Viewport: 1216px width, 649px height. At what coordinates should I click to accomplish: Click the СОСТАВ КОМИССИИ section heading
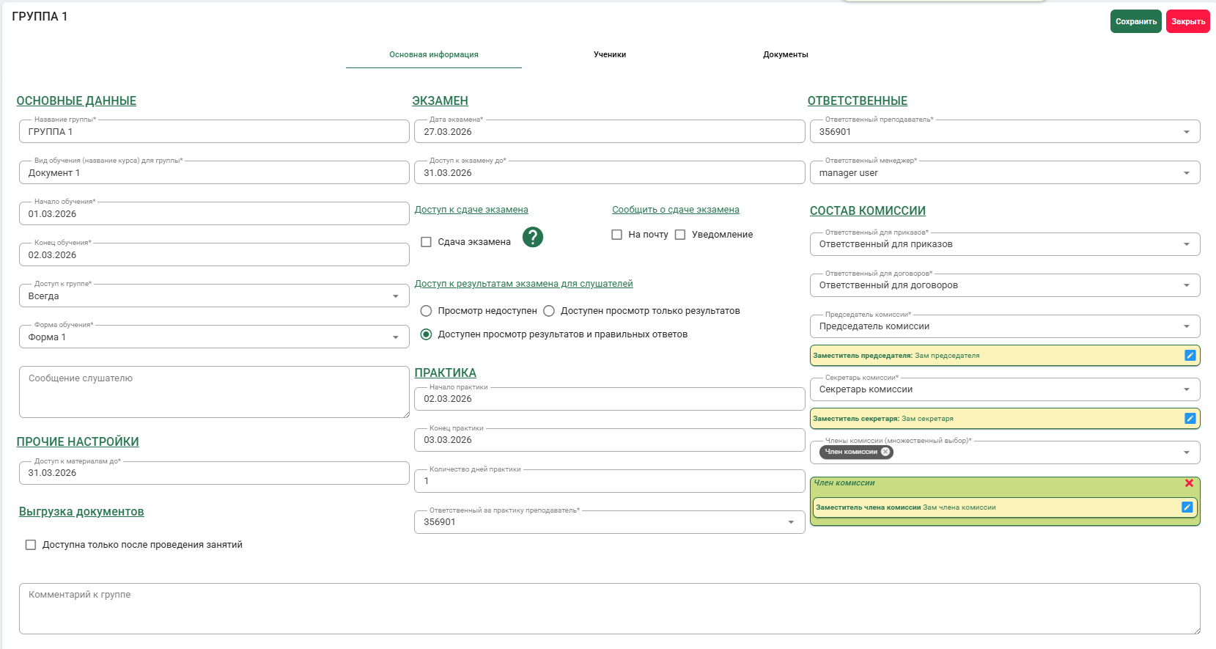tap(868, 211)
